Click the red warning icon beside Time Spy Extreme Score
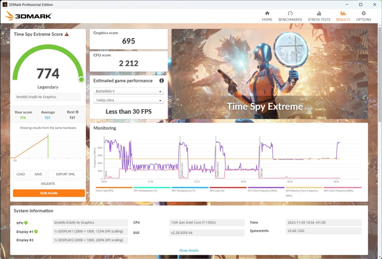This screenshot has height=259, width=382. click(x=67, y=34)
